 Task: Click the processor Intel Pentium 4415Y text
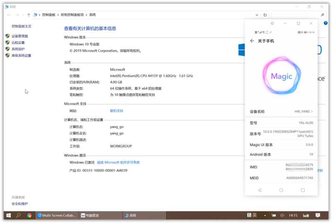coord(151,76)
